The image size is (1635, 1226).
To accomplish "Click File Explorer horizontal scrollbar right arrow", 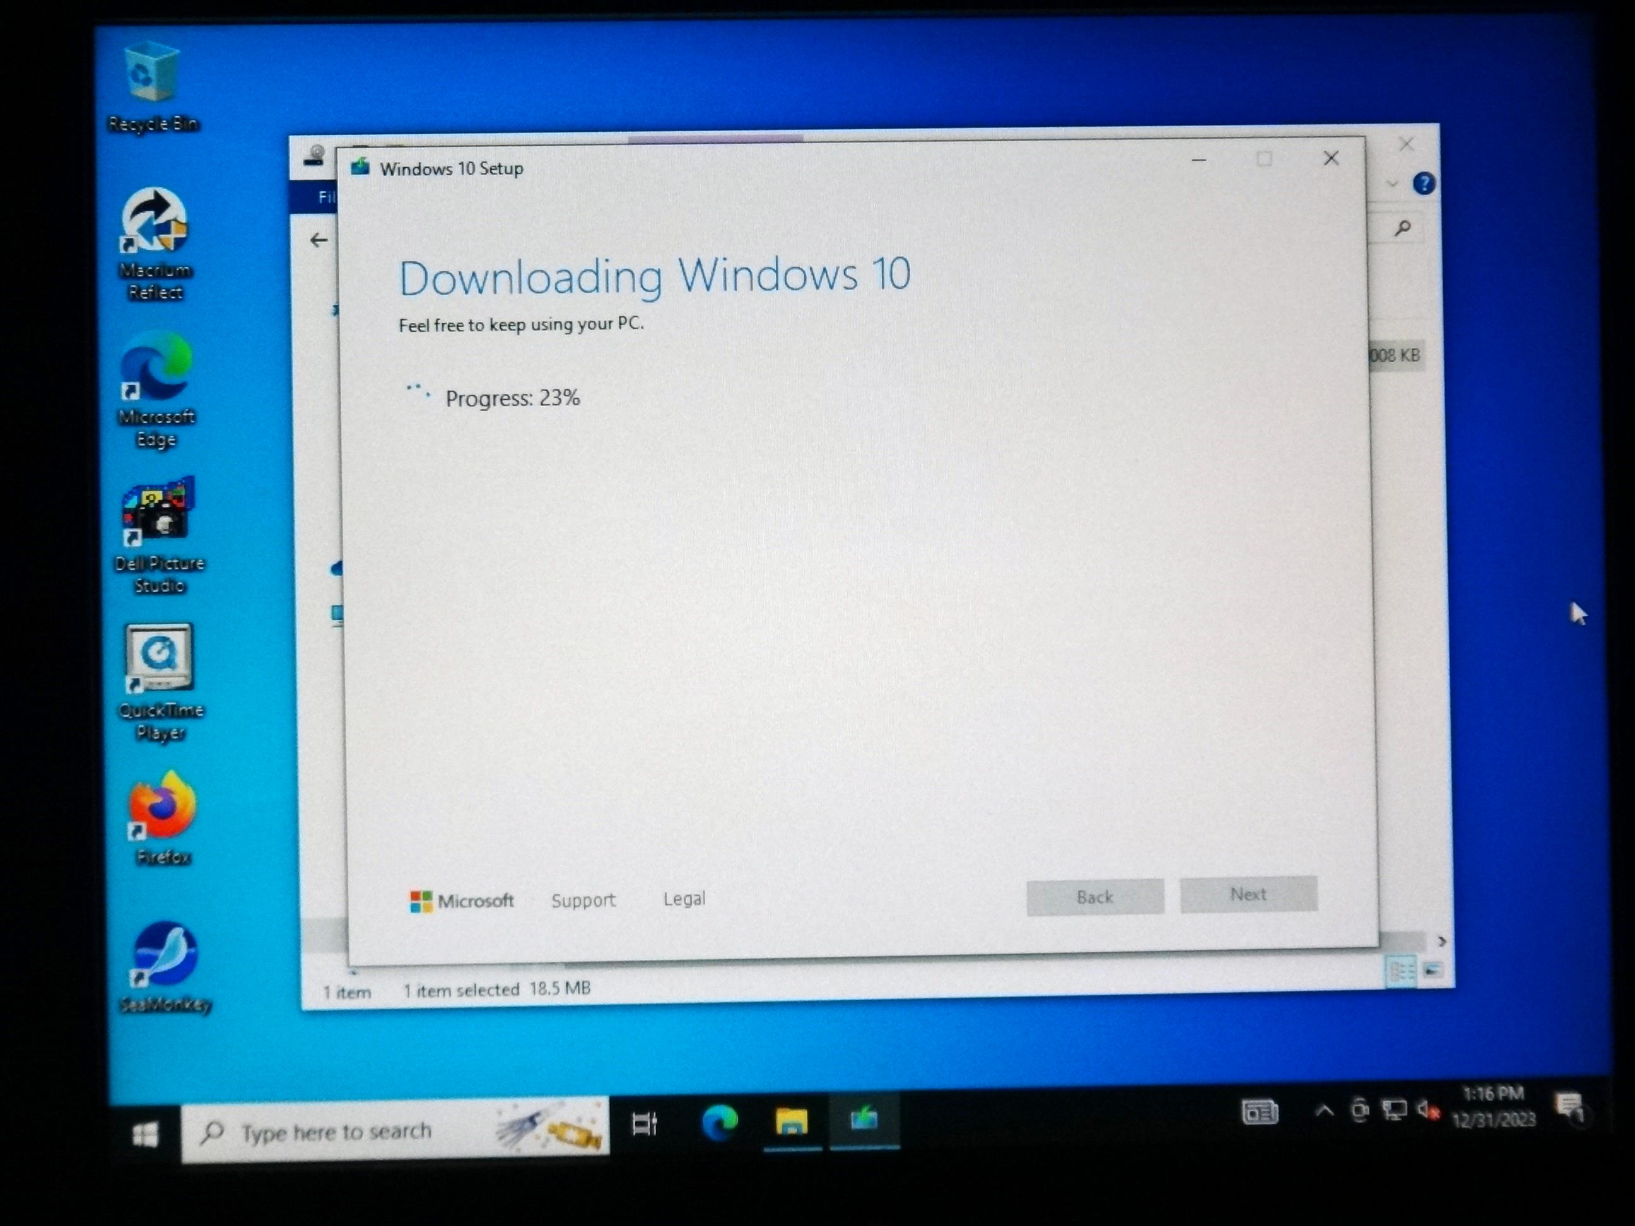I will 1441,941.
